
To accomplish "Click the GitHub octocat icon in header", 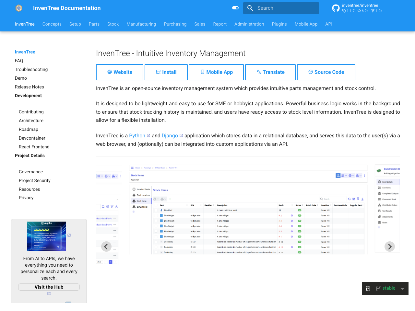I will [336, 8].
